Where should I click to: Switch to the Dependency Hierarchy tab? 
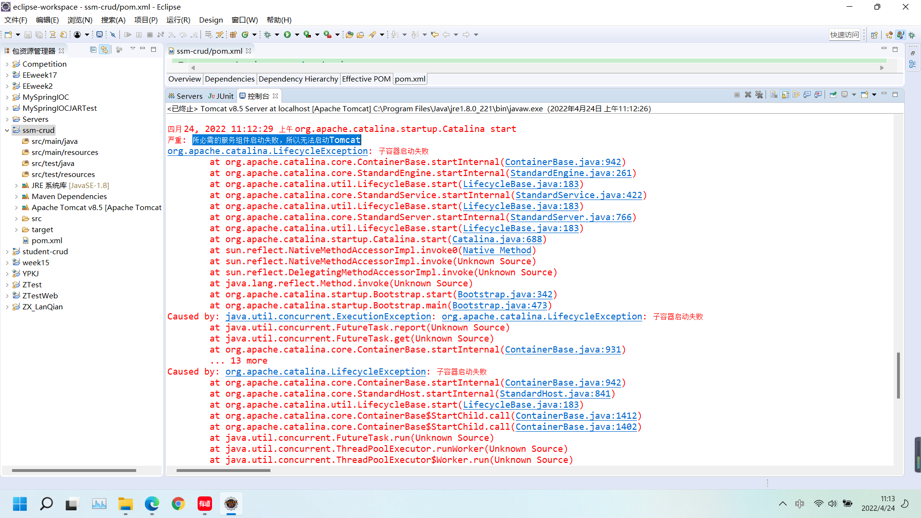coord(298,79)
